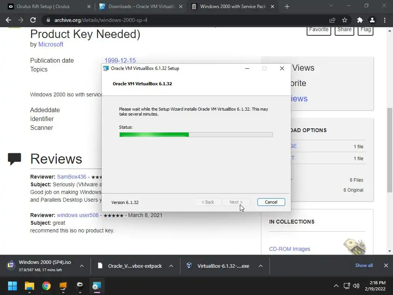
Task: Expand options for Windows 2000 (SP4).iso download
Action: tap(82, 266)
